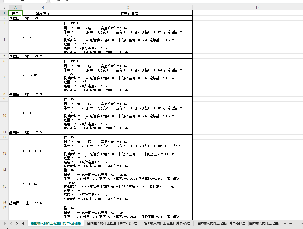Select row 13 header
Viewport: 303px width, 229px height.
coord(4,153)
